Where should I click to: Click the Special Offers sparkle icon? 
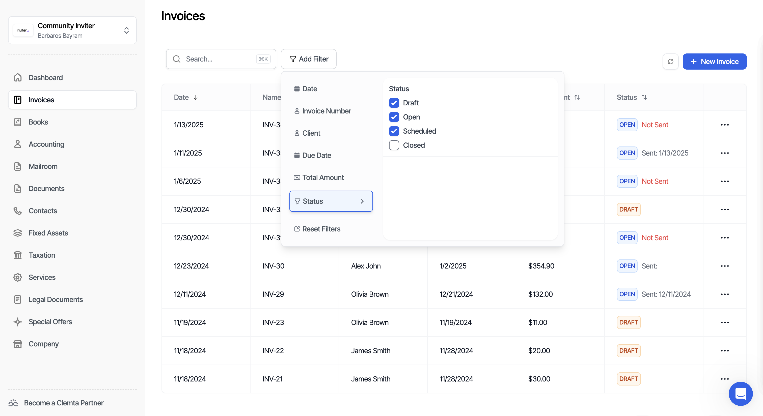coord(18,322)
